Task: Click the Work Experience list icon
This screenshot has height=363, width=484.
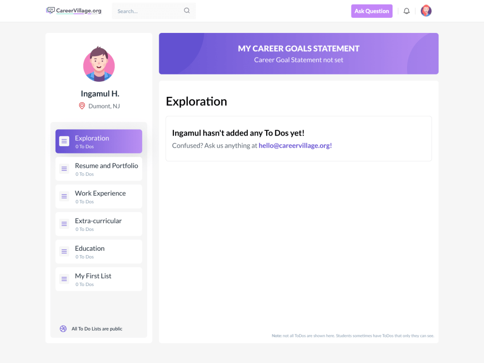Action: pos(64,197)
